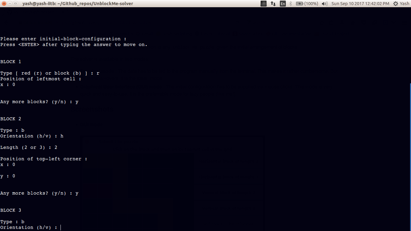Click the line 'Please enter initial-block-configuration :'

[x=63, y=39]
